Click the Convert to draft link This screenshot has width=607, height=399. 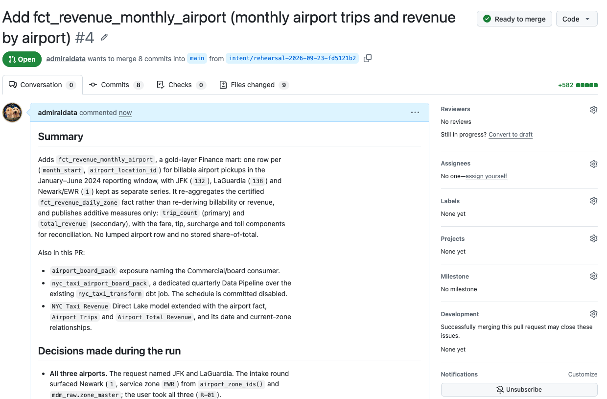[x=511, y=135]
